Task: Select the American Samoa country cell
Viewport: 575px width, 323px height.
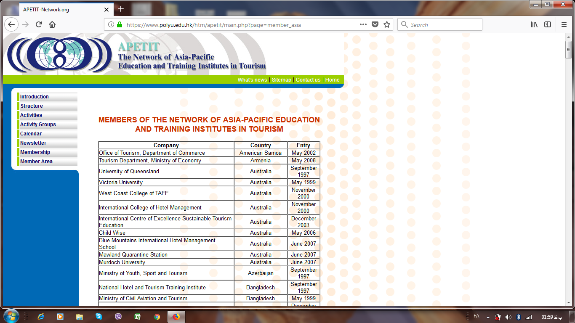Action: pos(261,153)
